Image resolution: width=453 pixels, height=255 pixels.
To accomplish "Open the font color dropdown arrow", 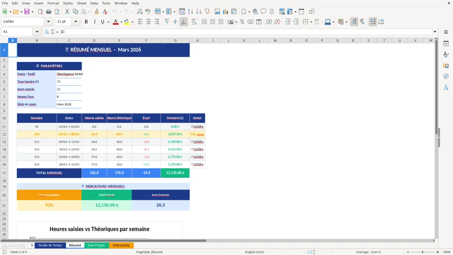I will coord(121,22).
